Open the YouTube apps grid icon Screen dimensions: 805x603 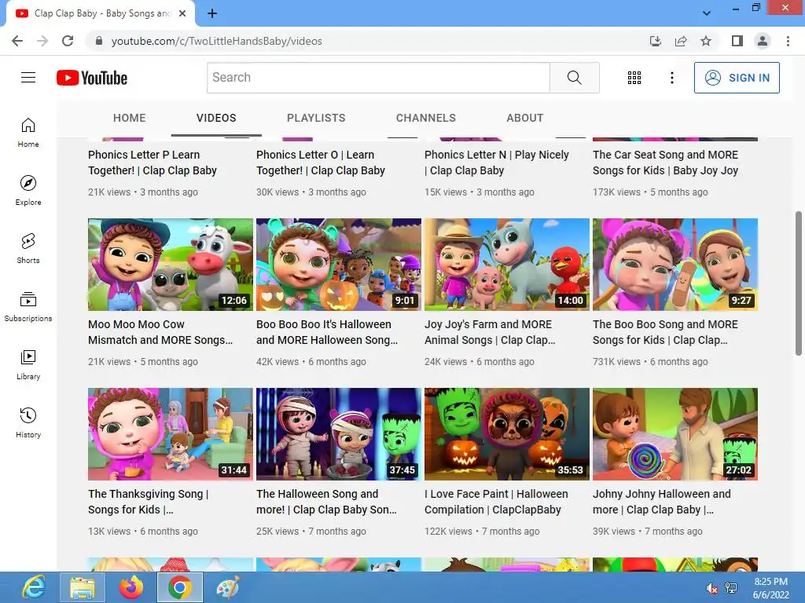(x=634, y=78)
